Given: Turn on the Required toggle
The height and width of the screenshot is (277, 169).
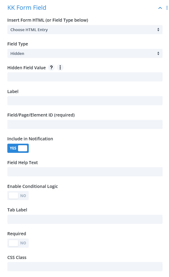Looking at the screenshot, I should [x=18, y=243].
